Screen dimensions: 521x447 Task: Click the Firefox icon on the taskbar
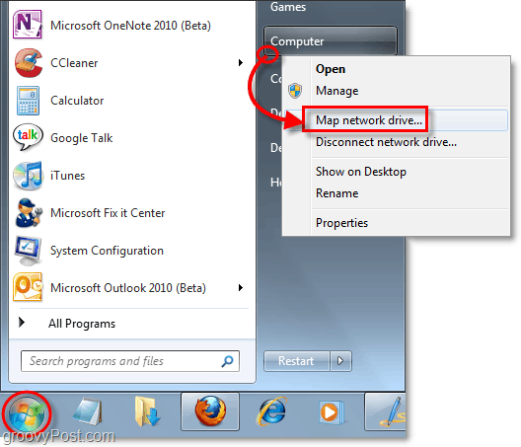(210, 411)
